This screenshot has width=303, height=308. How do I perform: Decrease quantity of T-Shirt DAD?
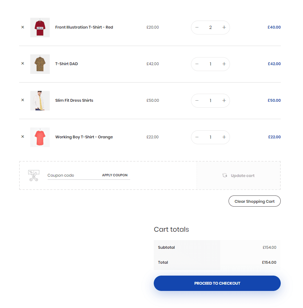(197, 64)
